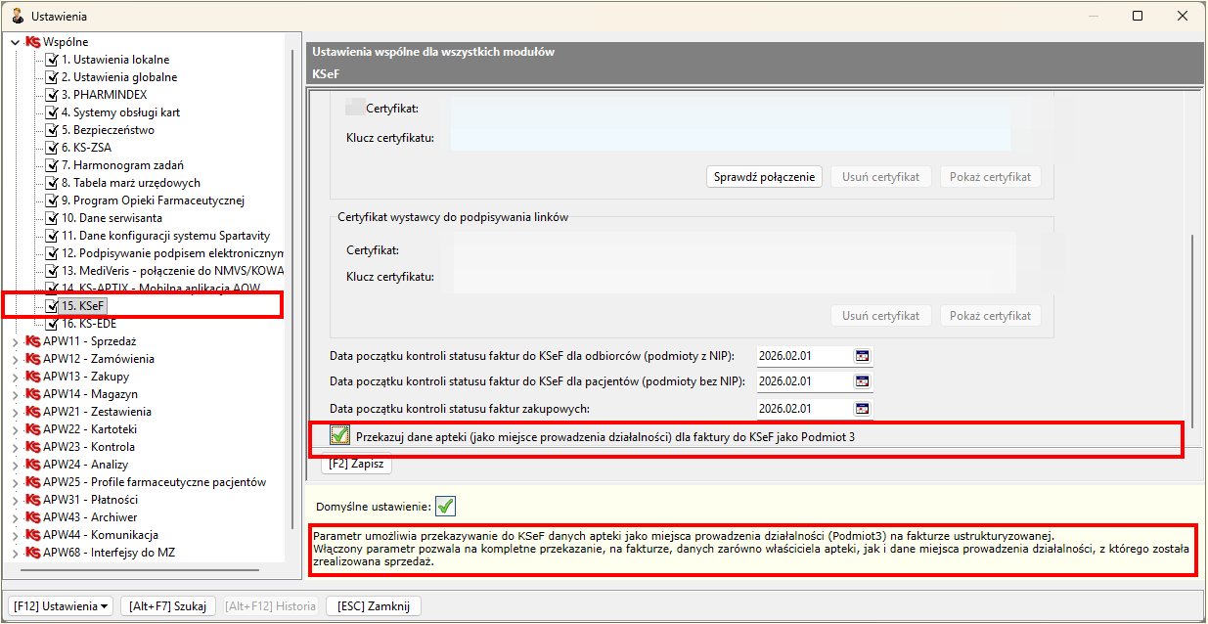Viewport: 1208px width, 624px height.
Task: Click the KS icon of APW11 - Sprzedaż
Action: coord(33,341)
